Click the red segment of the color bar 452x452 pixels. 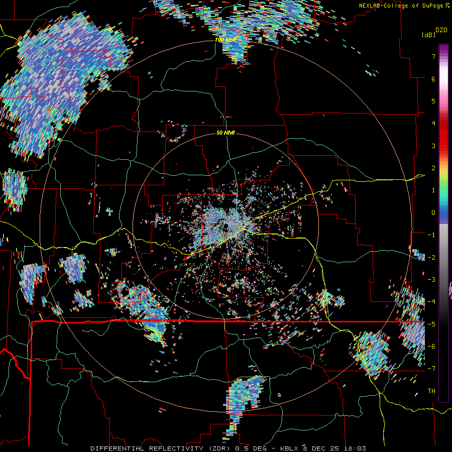443,136
